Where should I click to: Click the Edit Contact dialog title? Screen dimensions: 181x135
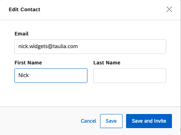coord(25,9)
